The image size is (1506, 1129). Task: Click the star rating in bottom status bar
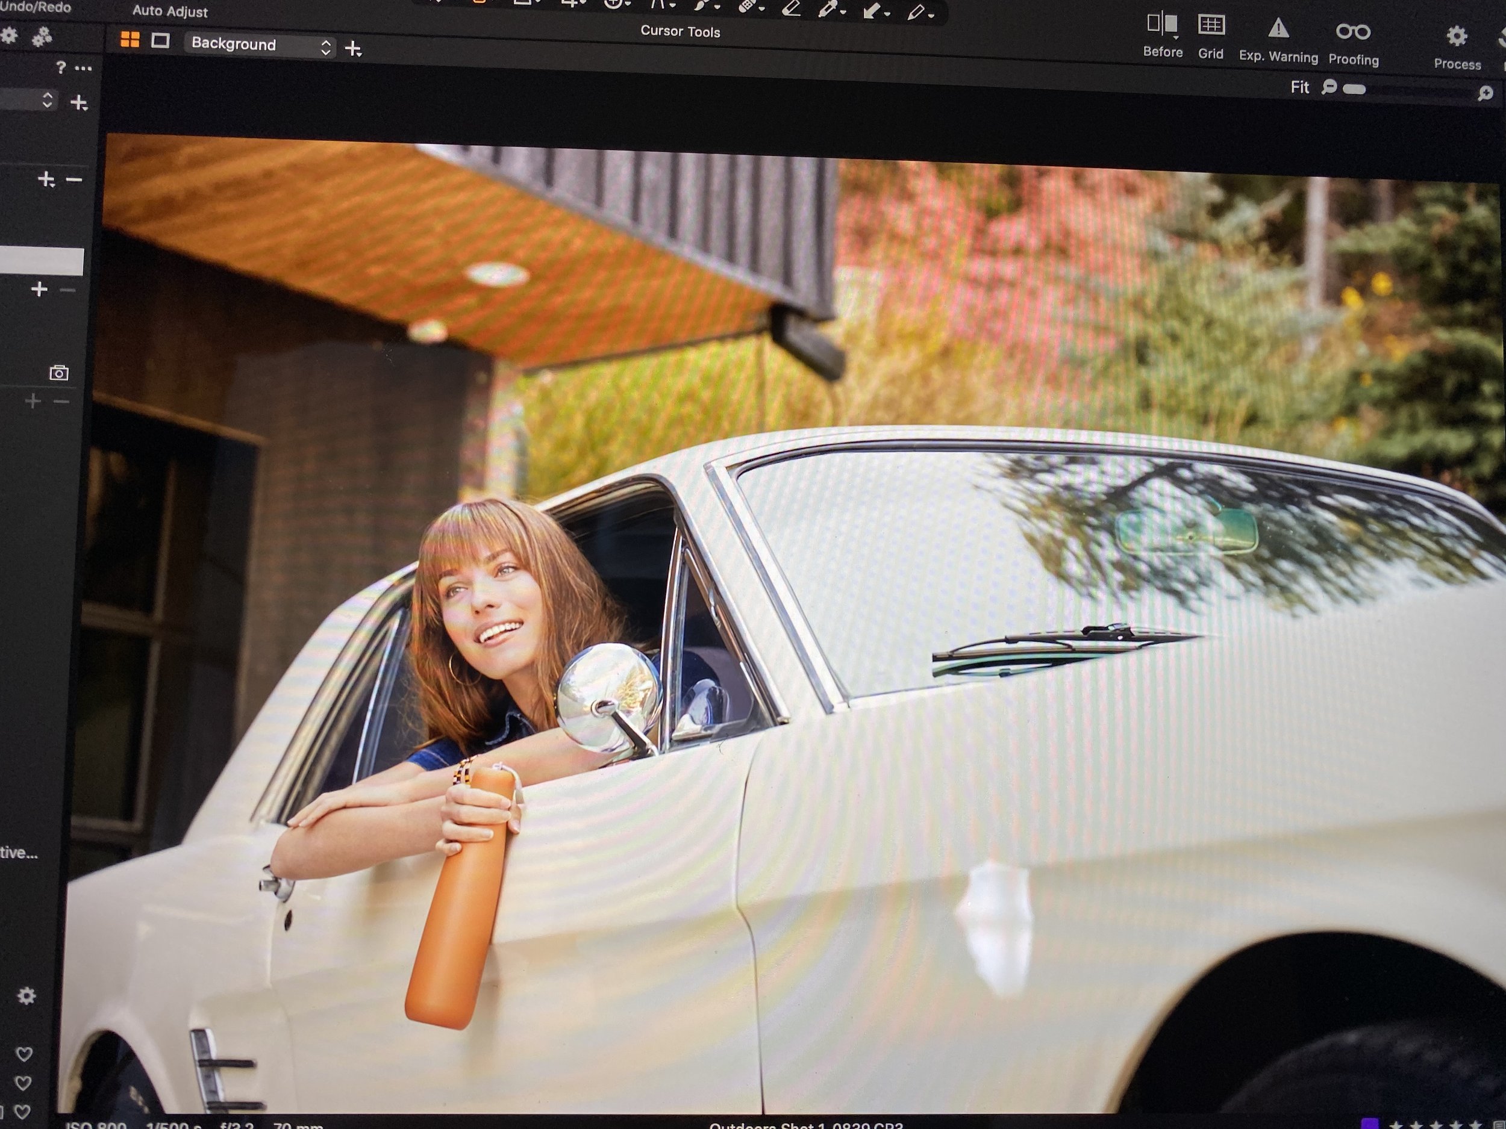[x=1437, y=1124]
